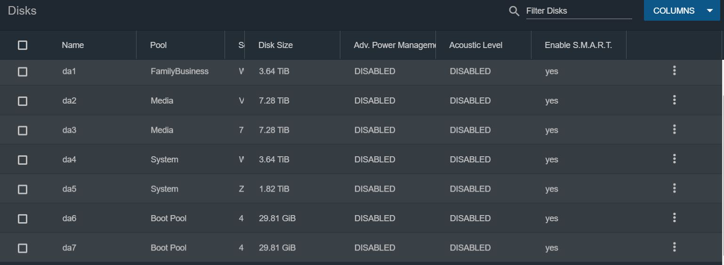The height and width of the screenshot is (265, 724).
Task: Sort by the Acoustic Level column header
Action: pos(475,45)
